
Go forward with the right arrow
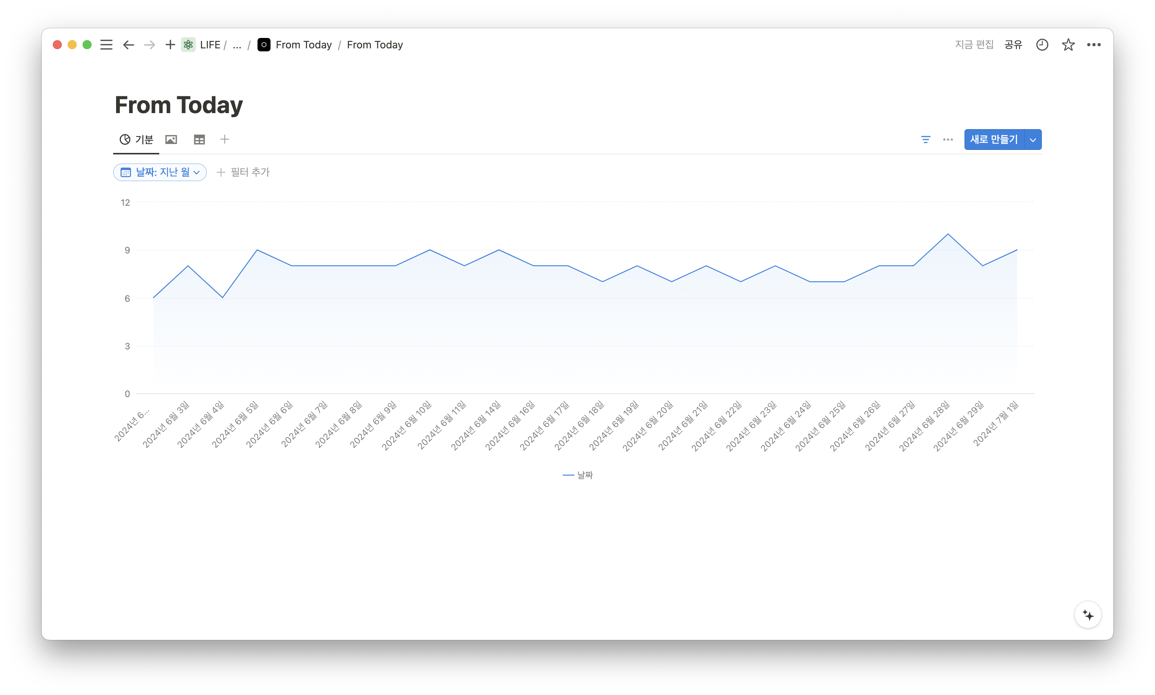click(150, 45)
